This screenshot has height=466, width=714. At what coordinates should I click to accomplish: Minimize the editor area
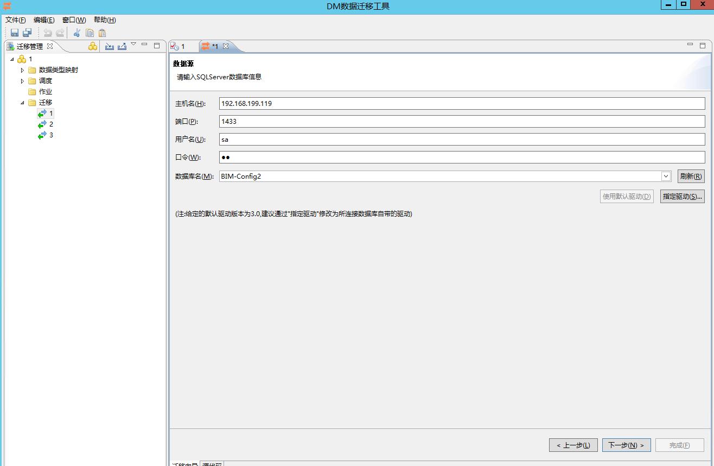click(x=690, y=45)
